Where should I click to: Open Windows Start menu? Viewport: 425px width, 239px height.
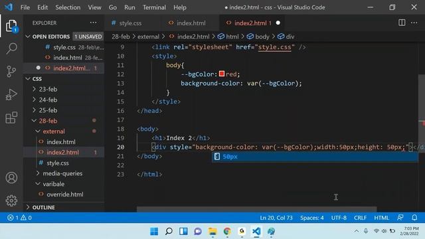(154, 231)
